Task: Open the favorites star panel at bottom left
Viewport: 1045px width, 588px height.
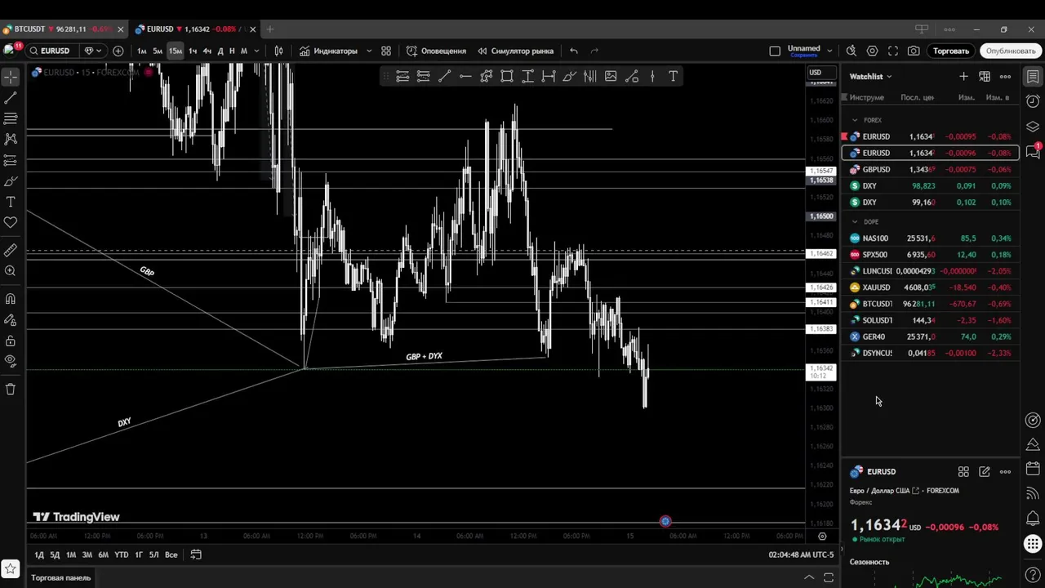Action: click(11, 568)
